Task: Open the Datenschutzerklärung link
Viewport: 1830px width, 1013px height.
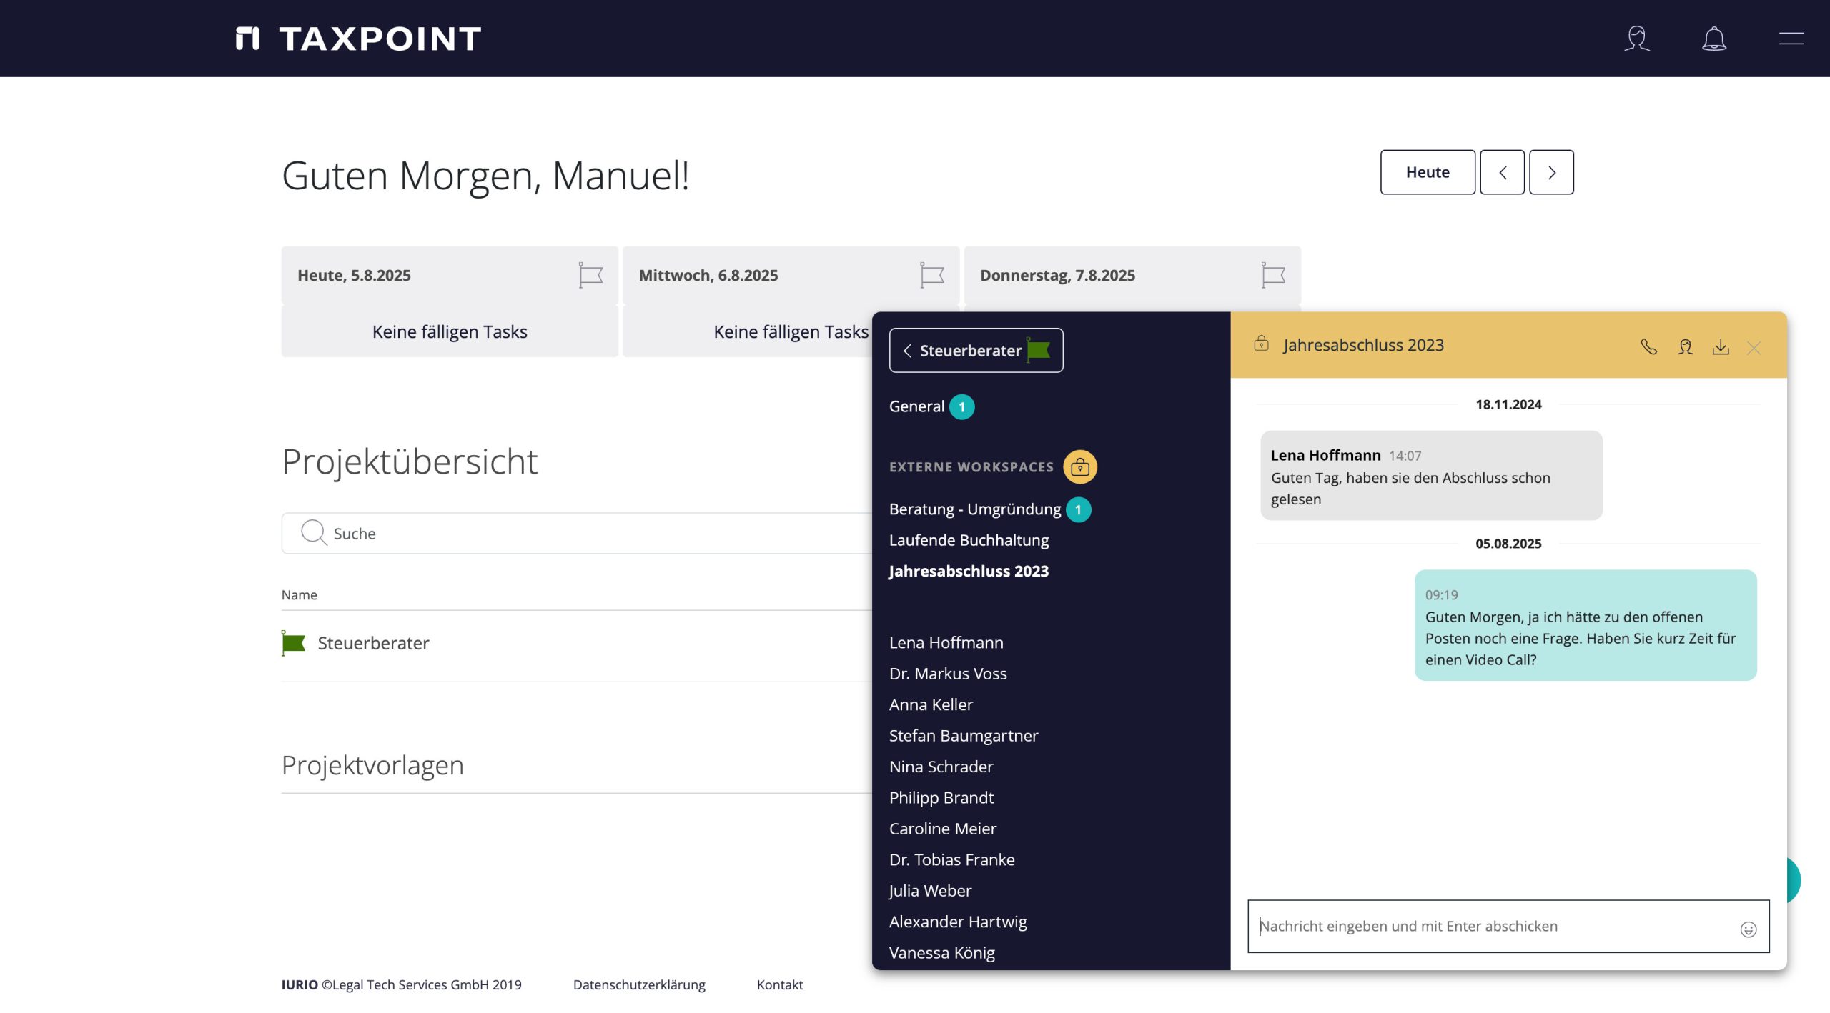Action: pos(639,984)
